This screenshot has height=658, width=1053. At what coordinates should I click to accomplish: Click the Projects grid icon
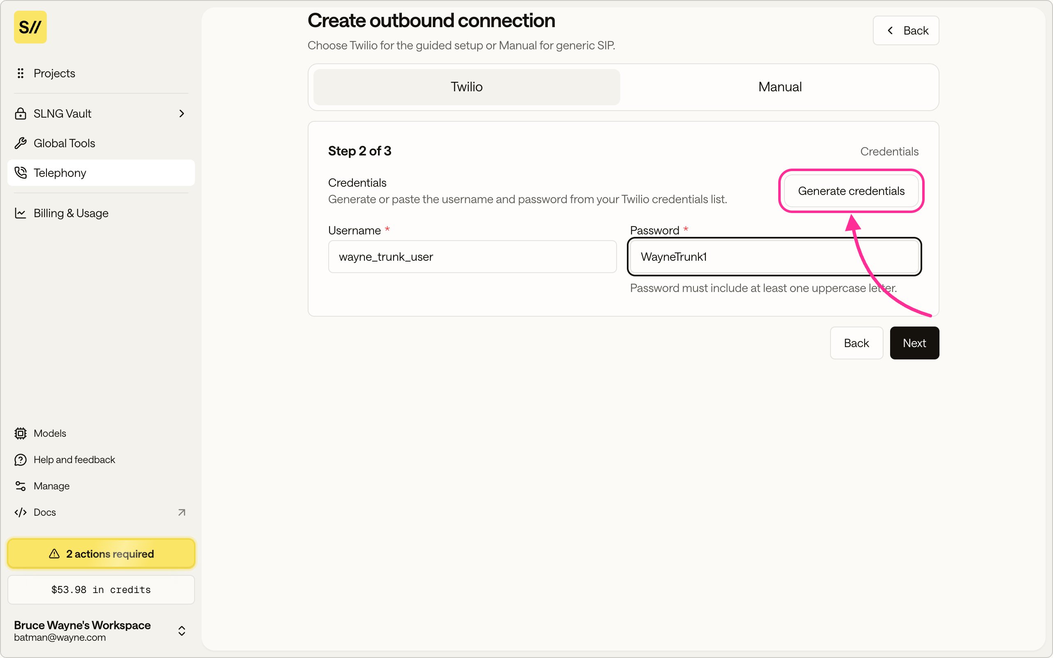21,73
